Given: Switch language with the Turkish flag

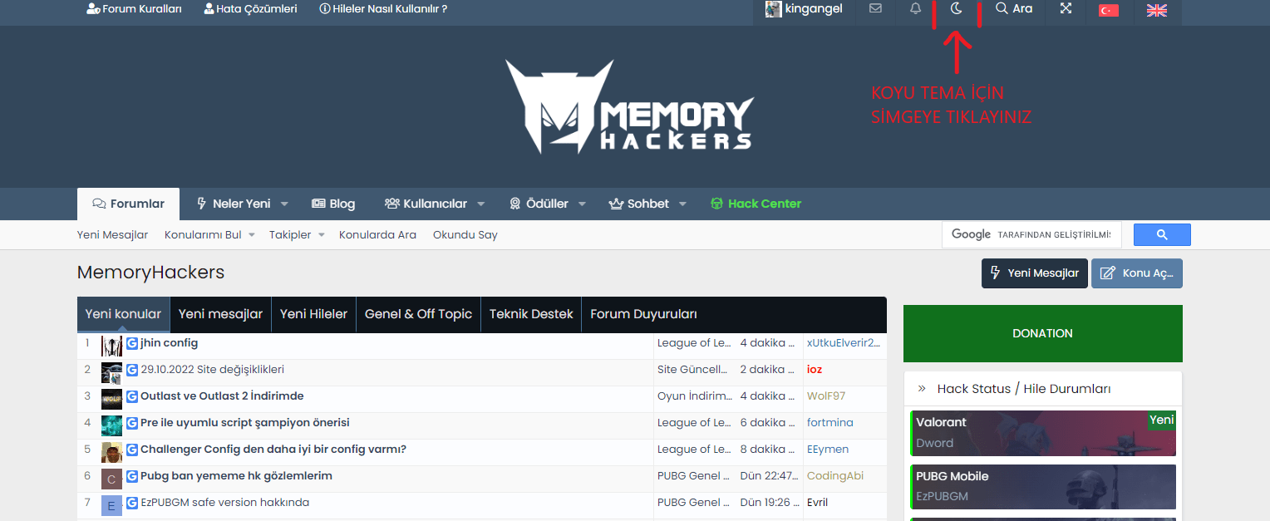Looking at the screenshot, I should click(x=1109, y=10).
